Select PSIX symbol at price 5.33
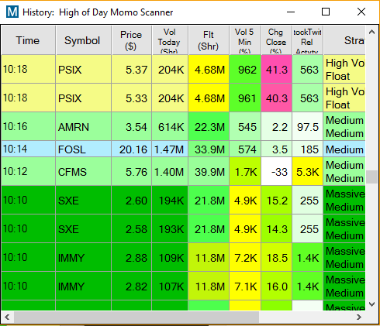 84,98
